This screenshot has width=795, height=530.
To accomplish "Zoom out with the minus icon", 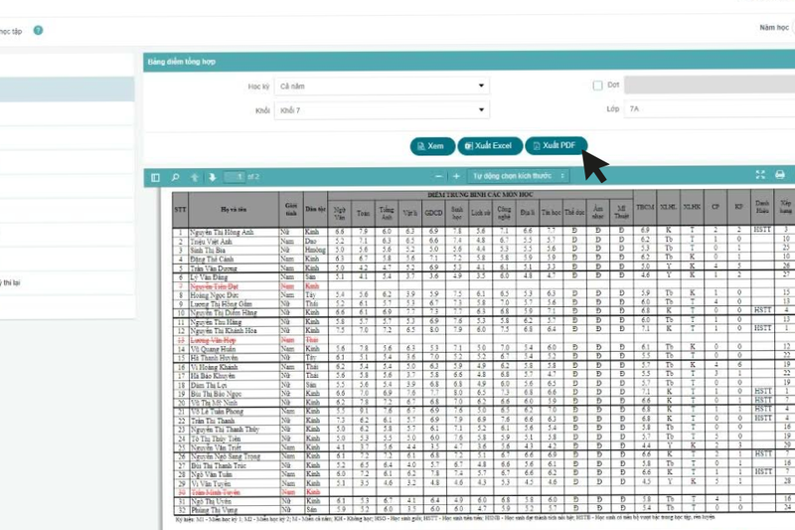I will point(438,176).
